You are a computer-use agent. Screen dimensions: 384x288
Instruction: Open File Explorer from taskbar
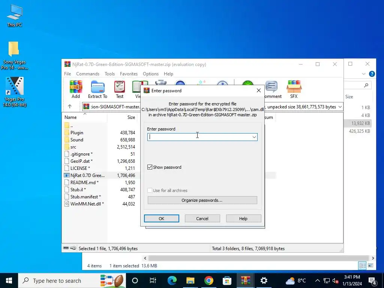(190, 280)
